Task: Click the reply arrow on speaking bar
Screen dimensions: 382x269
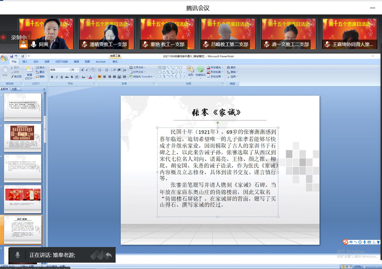Action: 108,255
